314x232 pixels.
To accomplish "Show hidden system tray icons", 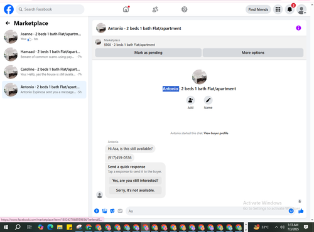I will coord(276,227).
